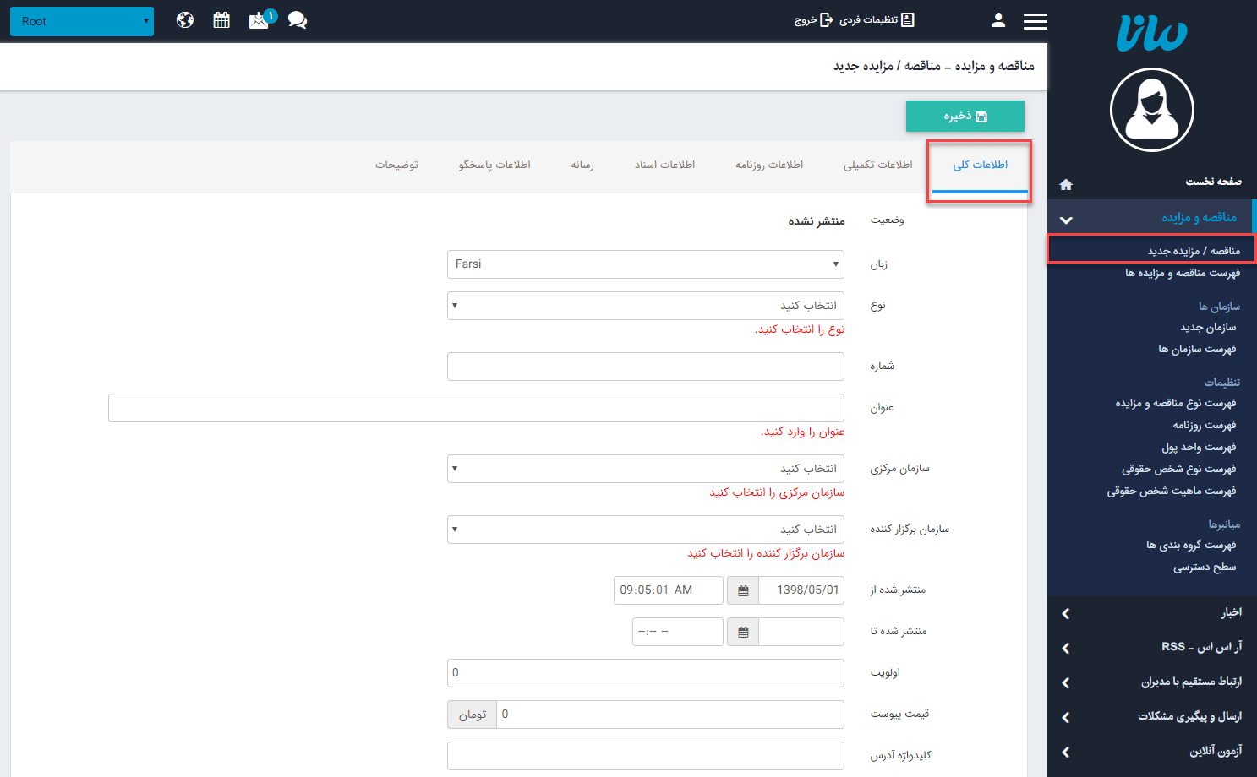Switch to the توضیحات tab

(398, 165)
